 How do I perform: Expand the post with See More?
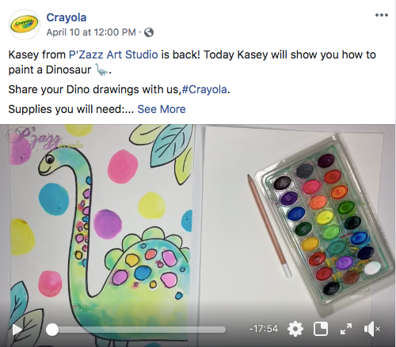click(x=162, y=109)
